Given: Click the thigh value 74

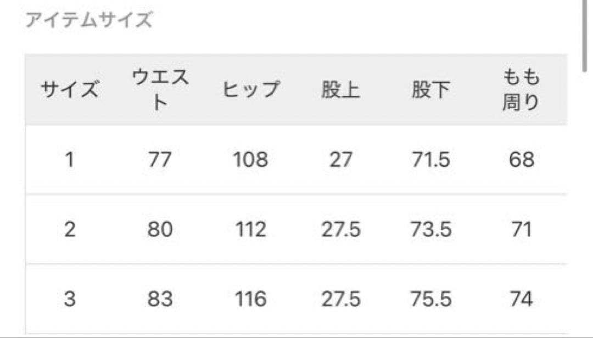Looking at the screenshot, I should 521,299.
